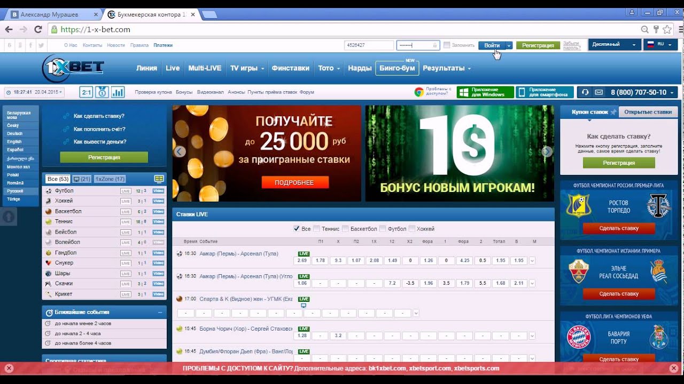Image resolution: width=684 pixels, height=384 pixels.
Task: Open the medal ratings icon
Action: coord(102,92)
